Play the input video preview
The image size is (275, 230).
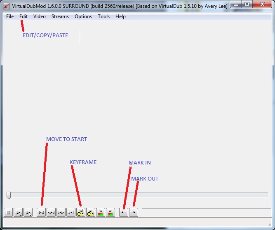[18, 212]
